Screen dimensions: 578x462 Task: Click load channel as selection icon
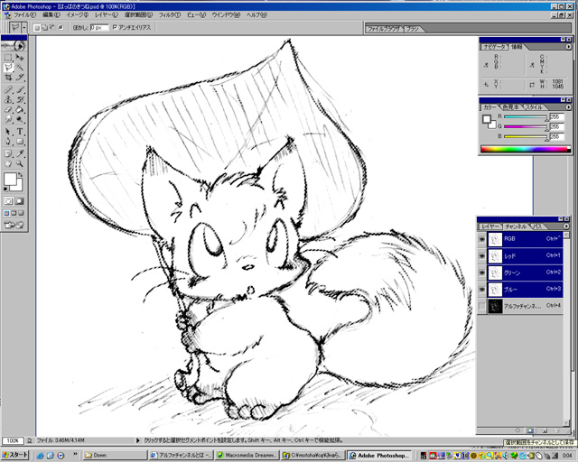click(x=517, y=430)
